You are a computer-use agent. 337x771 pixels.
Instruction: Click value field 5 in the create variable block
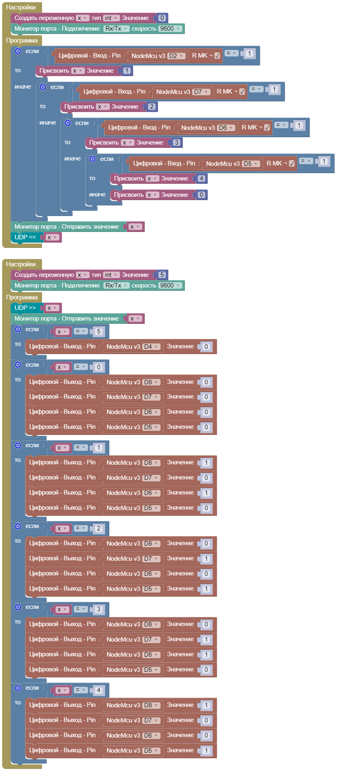point(162,275)
